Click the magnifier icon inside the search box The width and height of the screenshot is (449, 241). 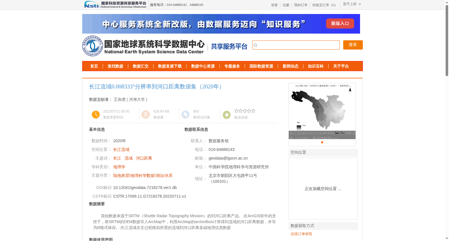tap(255, 45)
